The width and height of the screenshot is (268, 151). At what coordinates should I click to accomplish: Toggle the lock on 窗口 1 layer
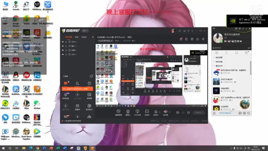(66, 46)
